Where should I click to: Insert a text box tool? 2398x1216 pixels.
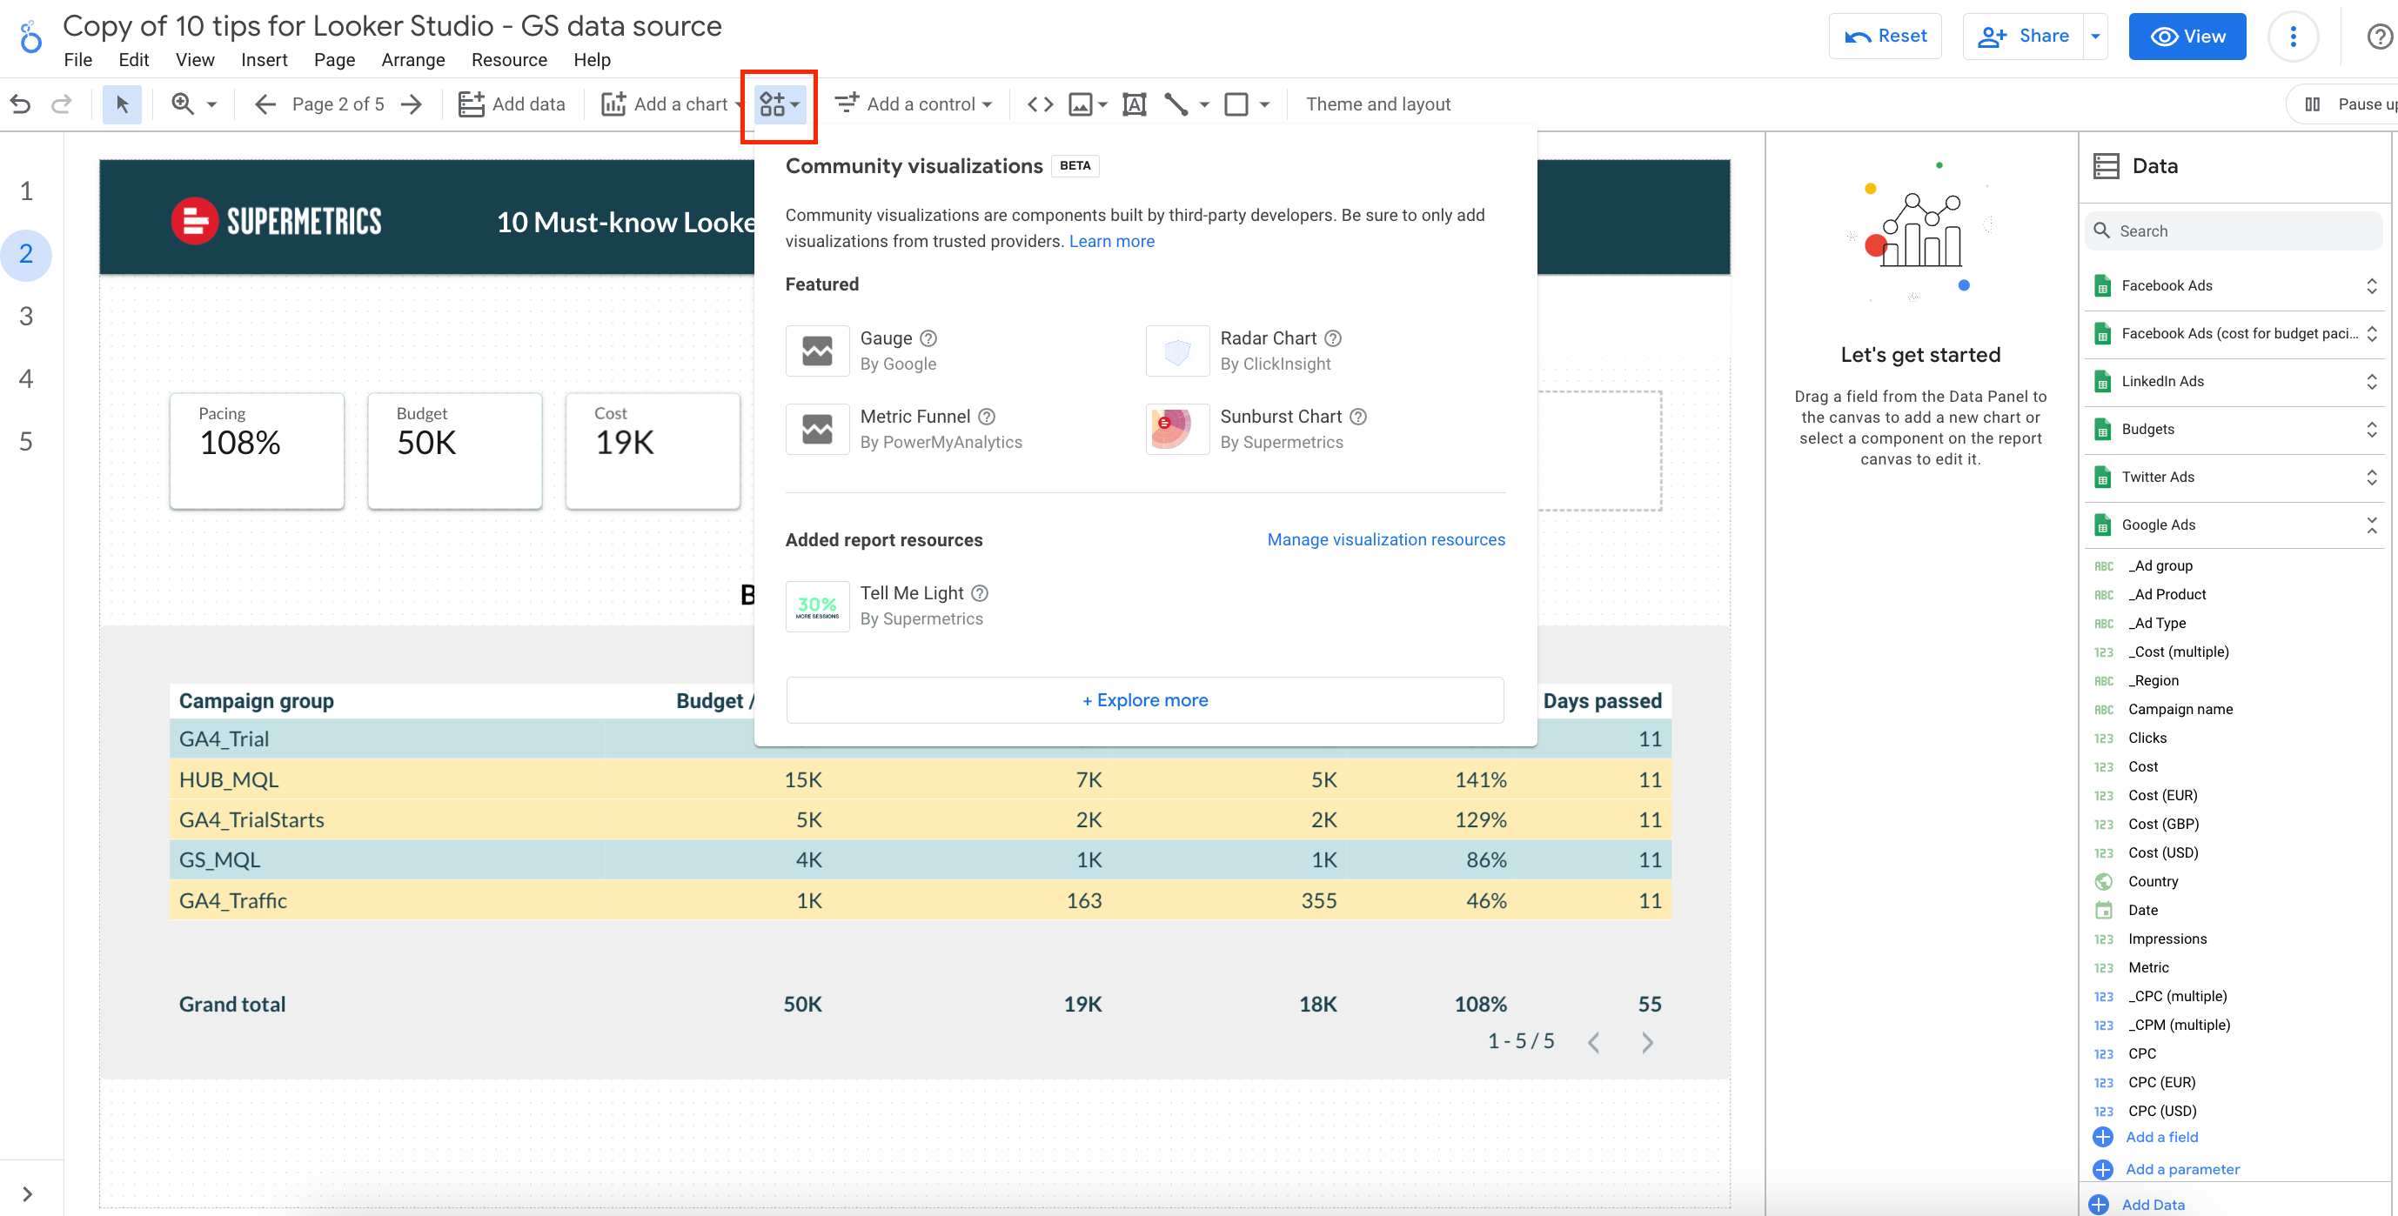coord(1134,104)
